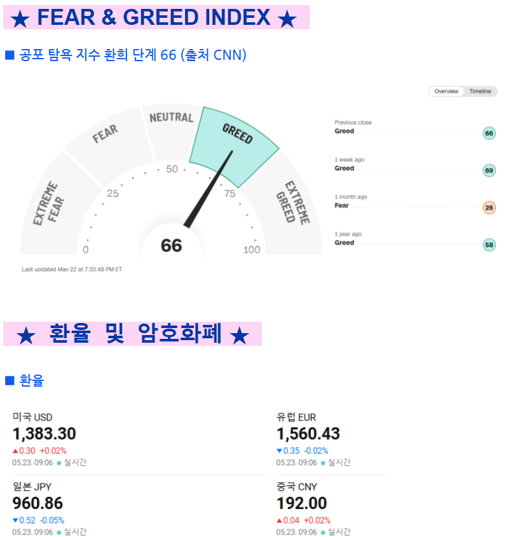Click the blue square bullet beside 환율

(x=10, y=380)
